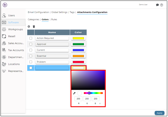
Task: Go to Workgroups in sidebar
Action: click(x=15, y=29)
